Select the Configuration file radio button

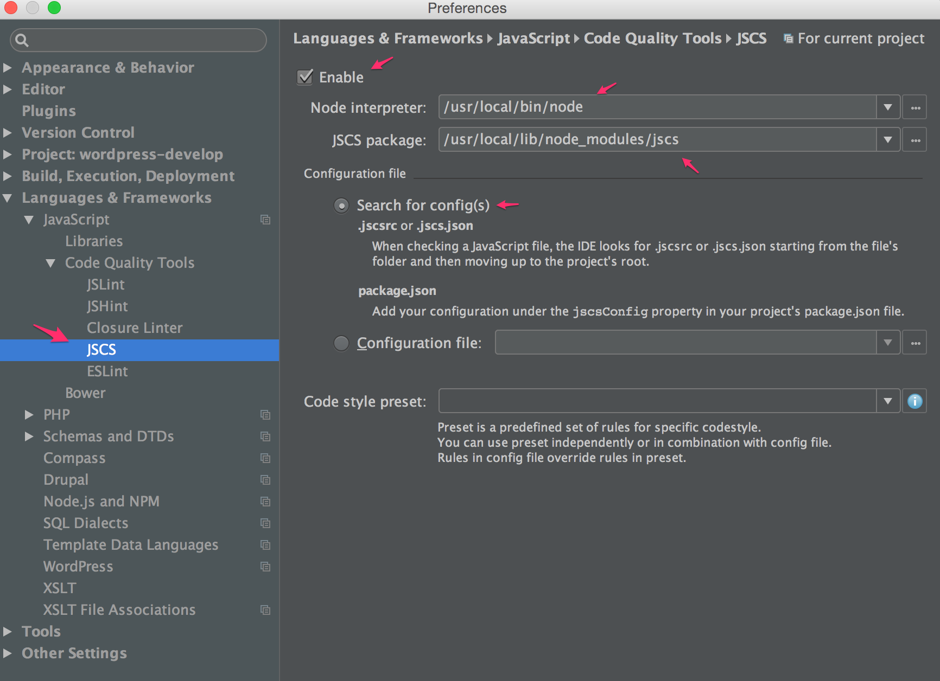click(341, 343)
